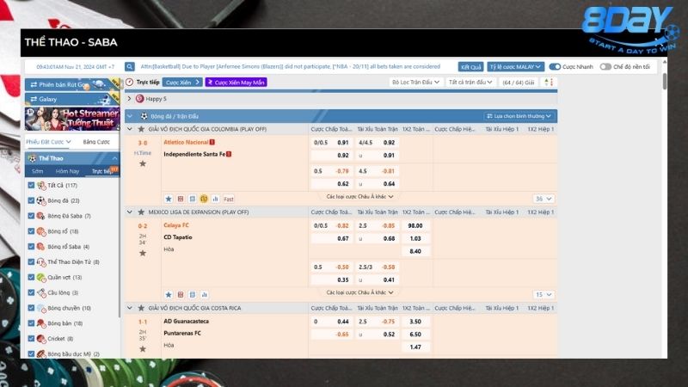
Task: Expand the Happy 5 section
Action: (x=129, y=99)
